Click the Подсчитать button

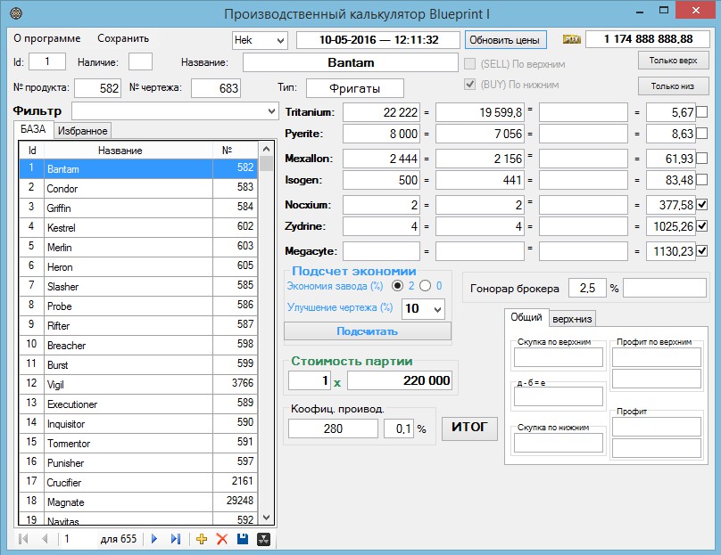(368, 331)
